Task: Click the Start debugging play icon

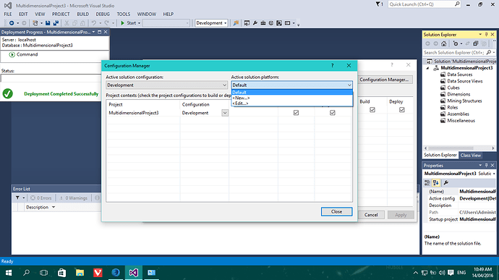Action: [122, 23]
